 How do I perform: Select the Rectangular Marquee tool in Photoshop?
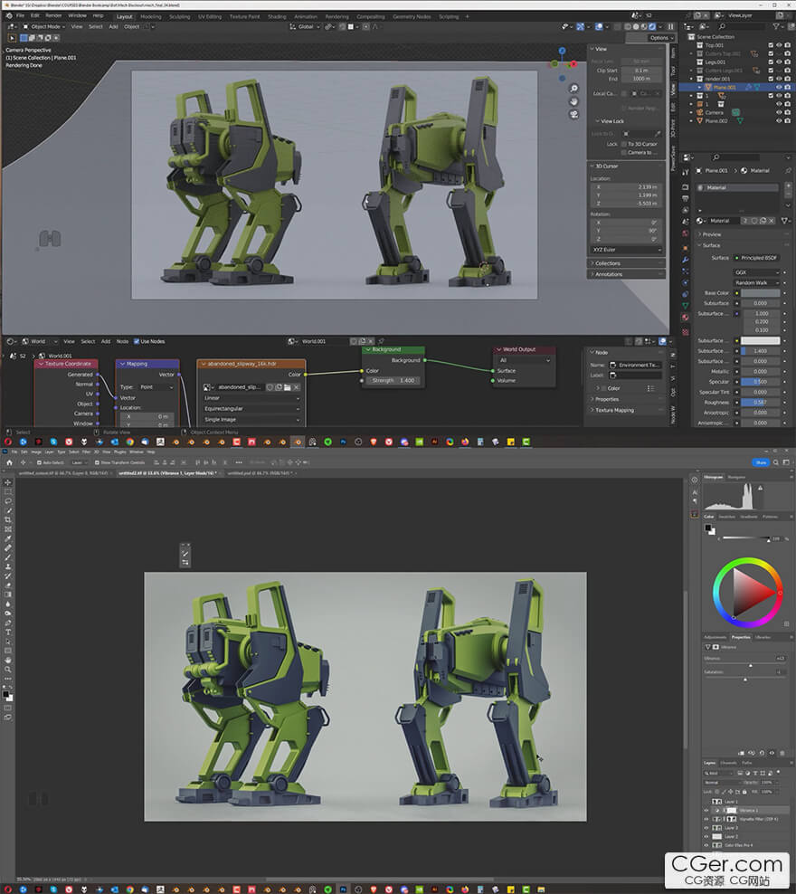click(x=8, y=491)
